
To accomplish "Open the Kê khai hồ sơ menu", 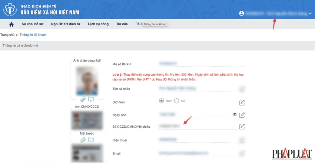I will pyautogui.click(x=33, y=24).
